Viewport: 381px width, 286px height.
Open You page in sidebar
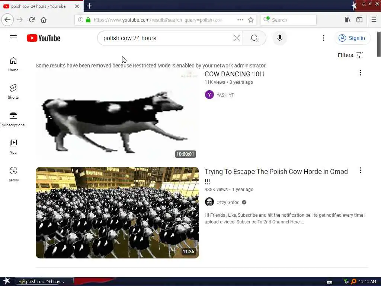pyautogui.click(x=13, y=147)
